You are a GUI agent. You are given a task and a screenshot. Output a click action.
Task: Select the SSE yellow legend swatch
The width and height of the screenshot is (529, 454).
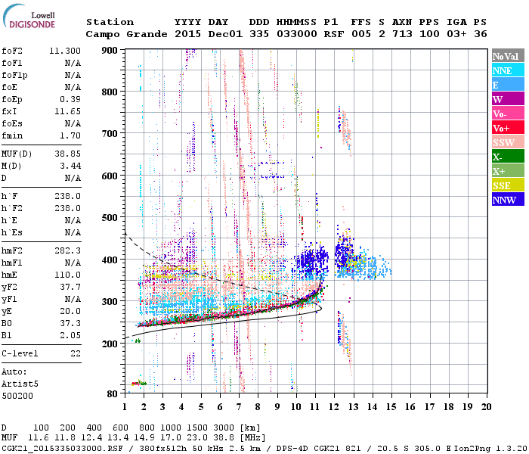(x=508, y=185)
